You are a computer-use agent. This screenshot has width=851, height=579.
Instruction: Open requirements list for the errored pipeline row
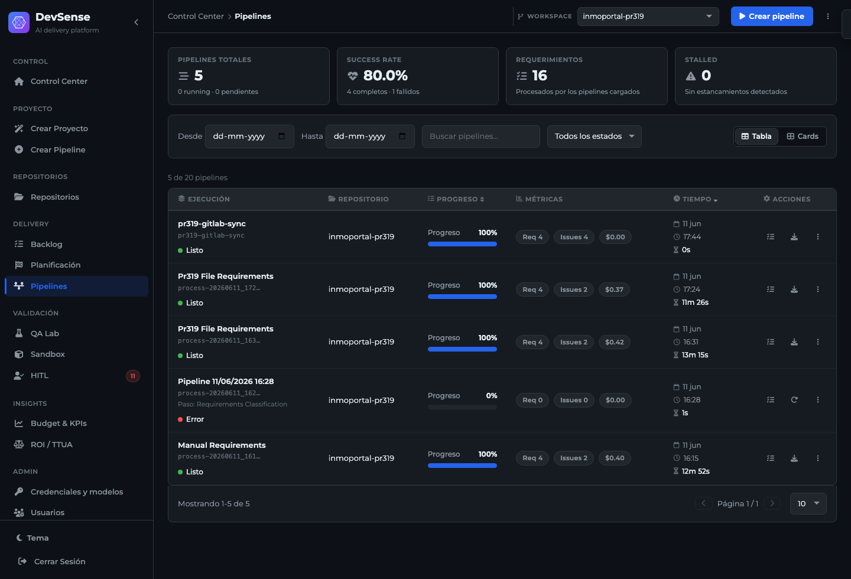[x=771, y=400]
